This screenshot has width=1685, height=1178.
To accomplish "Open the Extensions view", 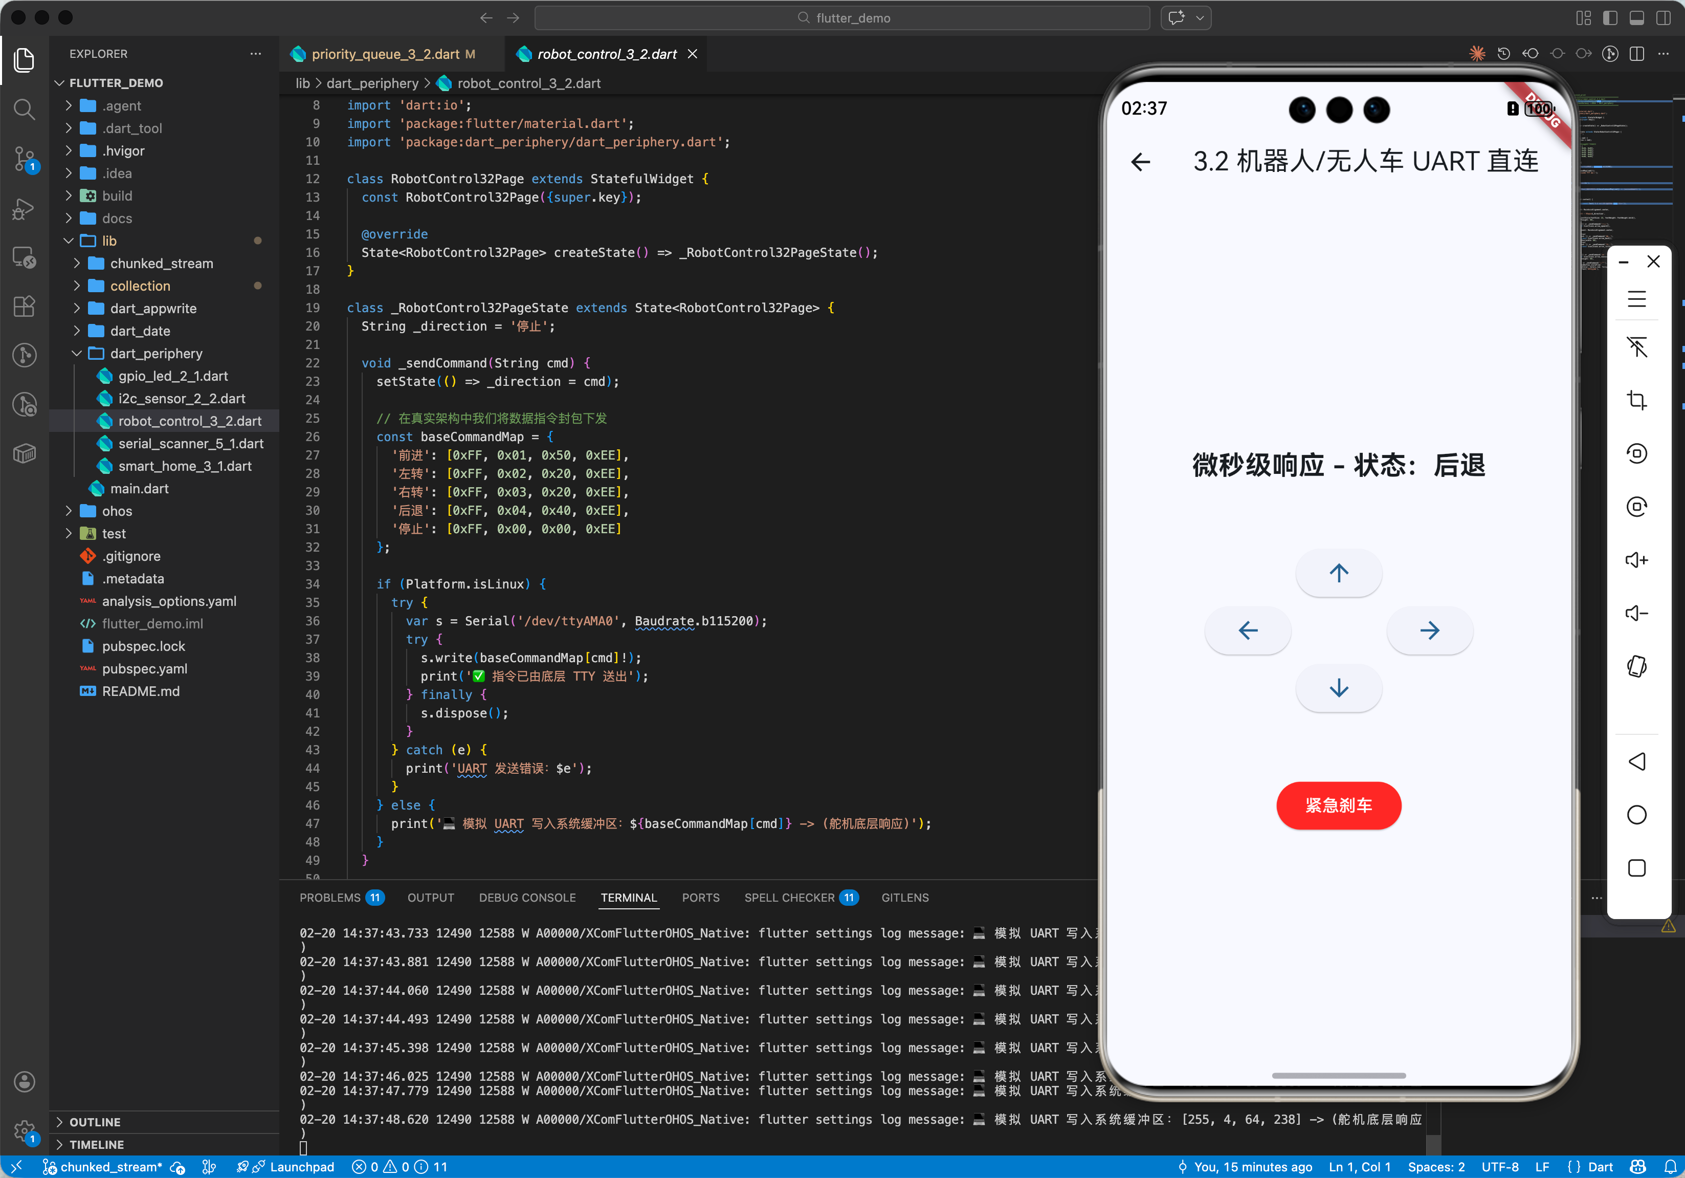I will coord(24,306).
